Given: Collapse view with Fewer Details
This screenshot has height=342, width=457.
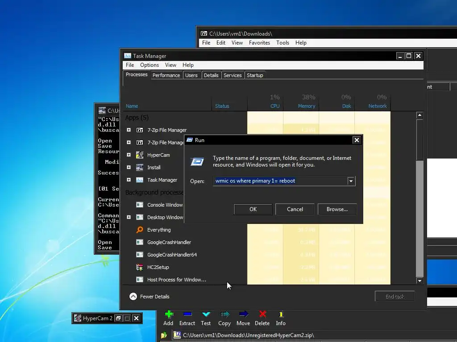Looking at the screenshot, I should [149, 297].
